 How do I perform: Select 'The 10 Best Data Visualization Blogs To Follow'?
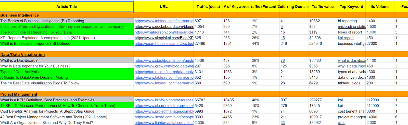tap(67, 83)
